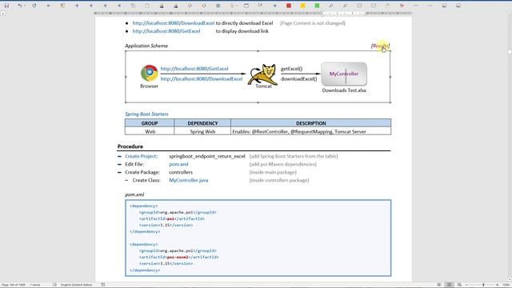Click the yellow highlight color square
The image size is (512, 288).
[x=302, y=6]
